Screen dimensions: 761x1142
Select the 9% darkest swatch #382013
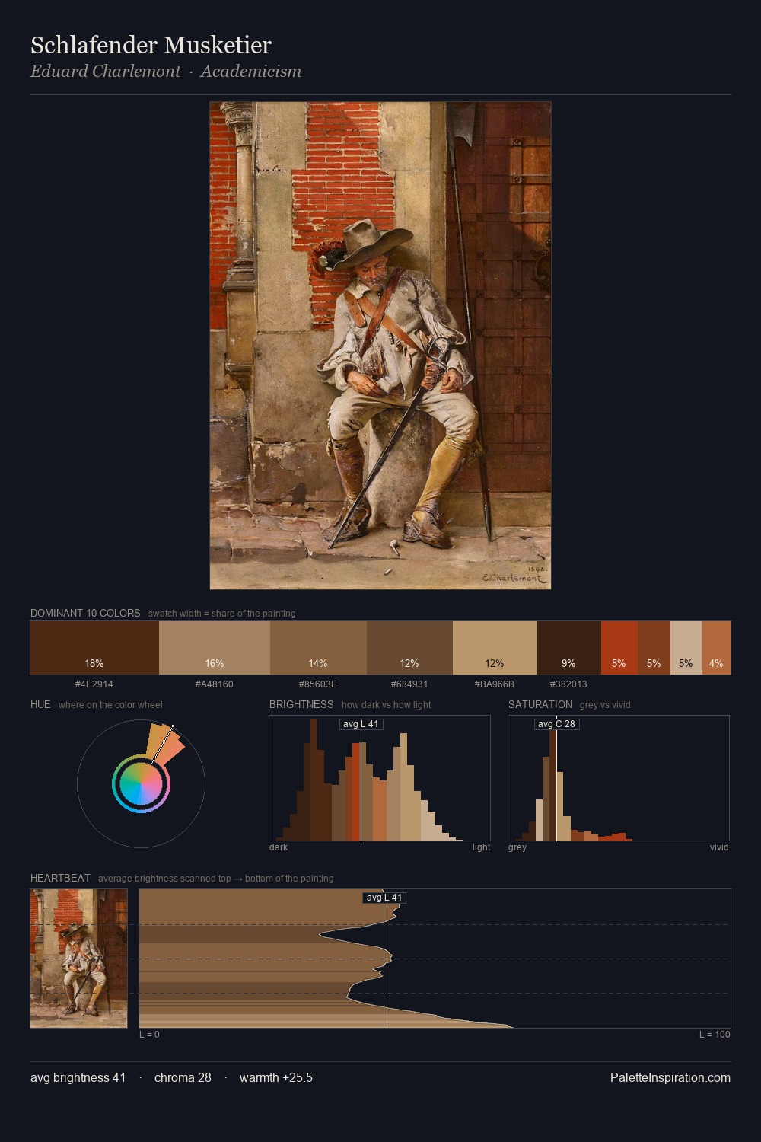pos(568,648)
